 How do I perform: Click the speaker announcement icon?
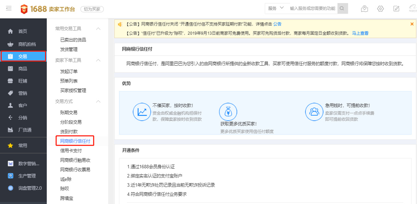click(120, 24)
